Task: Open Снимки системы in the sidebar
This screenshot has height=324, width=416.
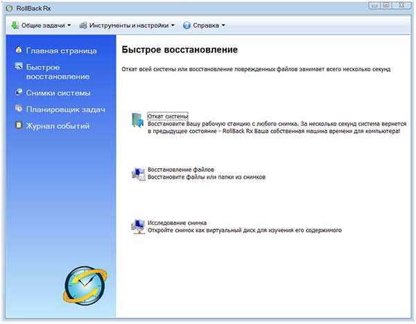Action: (x=58, y=93)
